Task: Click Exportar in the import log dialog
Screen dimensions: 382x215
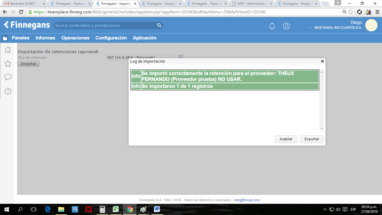Action: pyautogui.click(x=312, y=139)
